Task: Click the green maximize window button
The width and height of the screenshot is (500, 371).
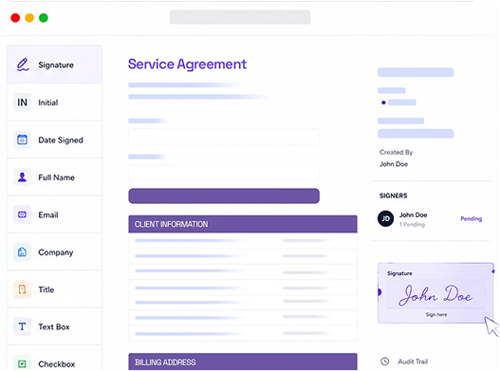Action: click(44, 18)
